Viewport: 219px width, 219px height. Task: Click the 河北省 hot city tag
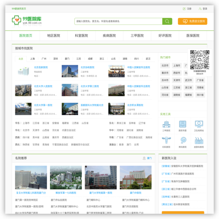coord(165,95)
